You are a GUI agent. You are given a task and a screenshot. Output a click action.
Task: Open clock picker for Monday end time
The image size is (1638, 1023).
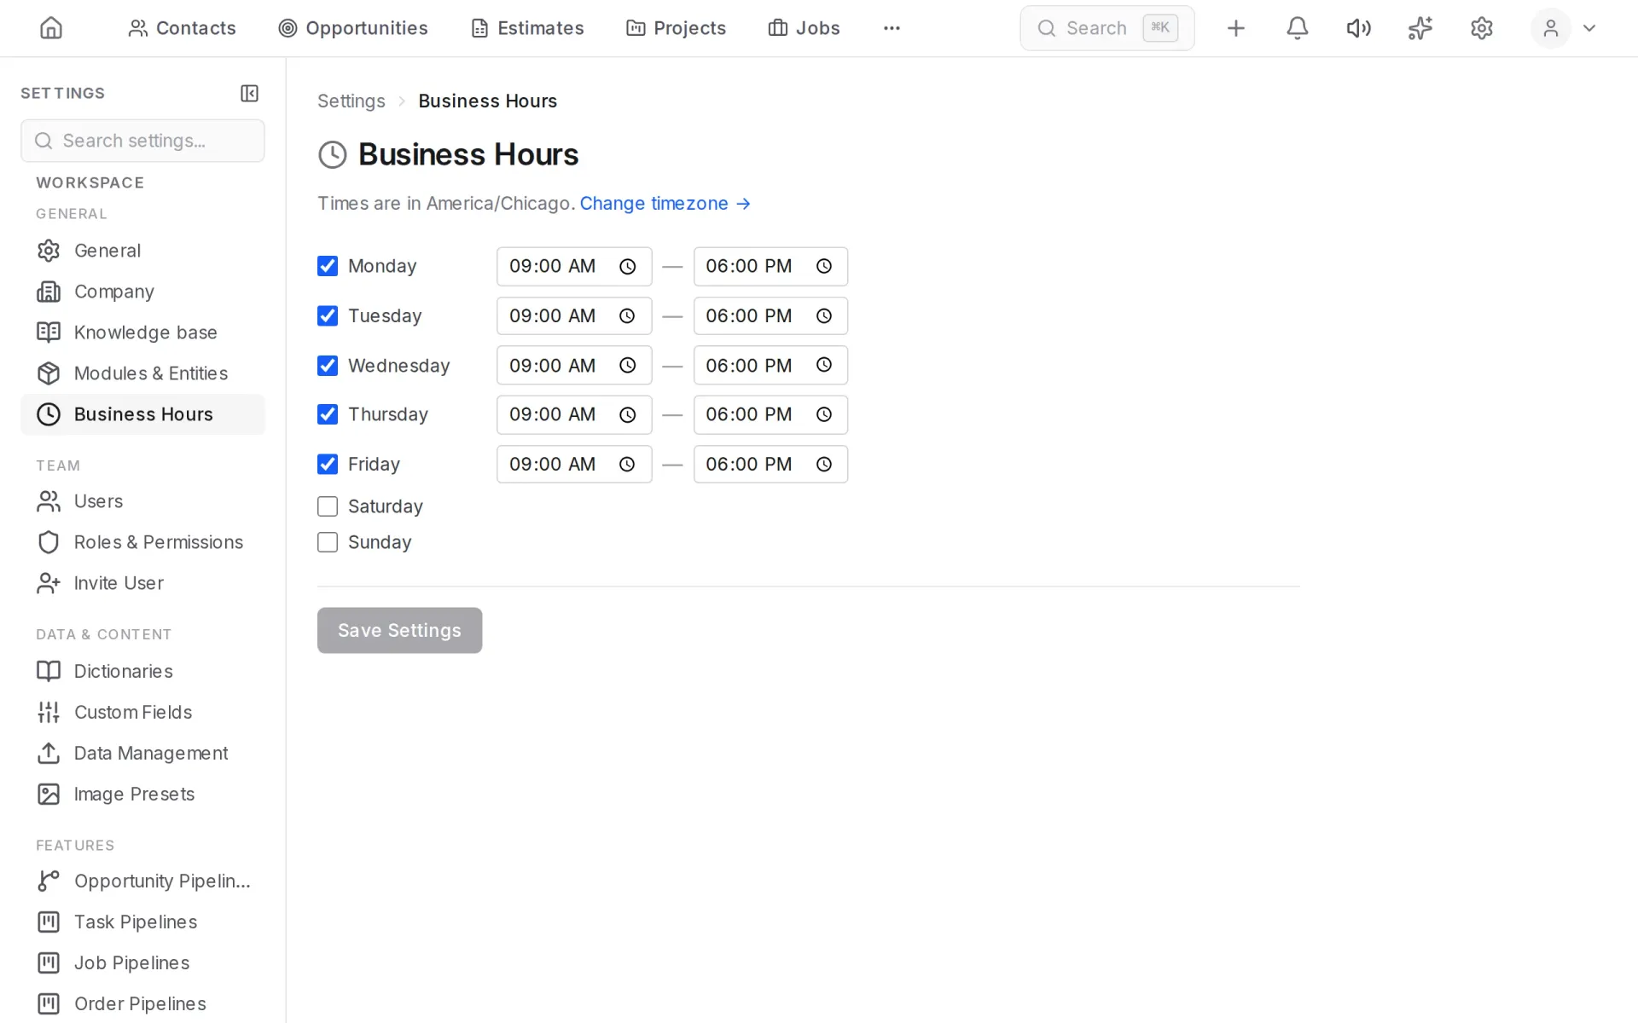[823, 267]
